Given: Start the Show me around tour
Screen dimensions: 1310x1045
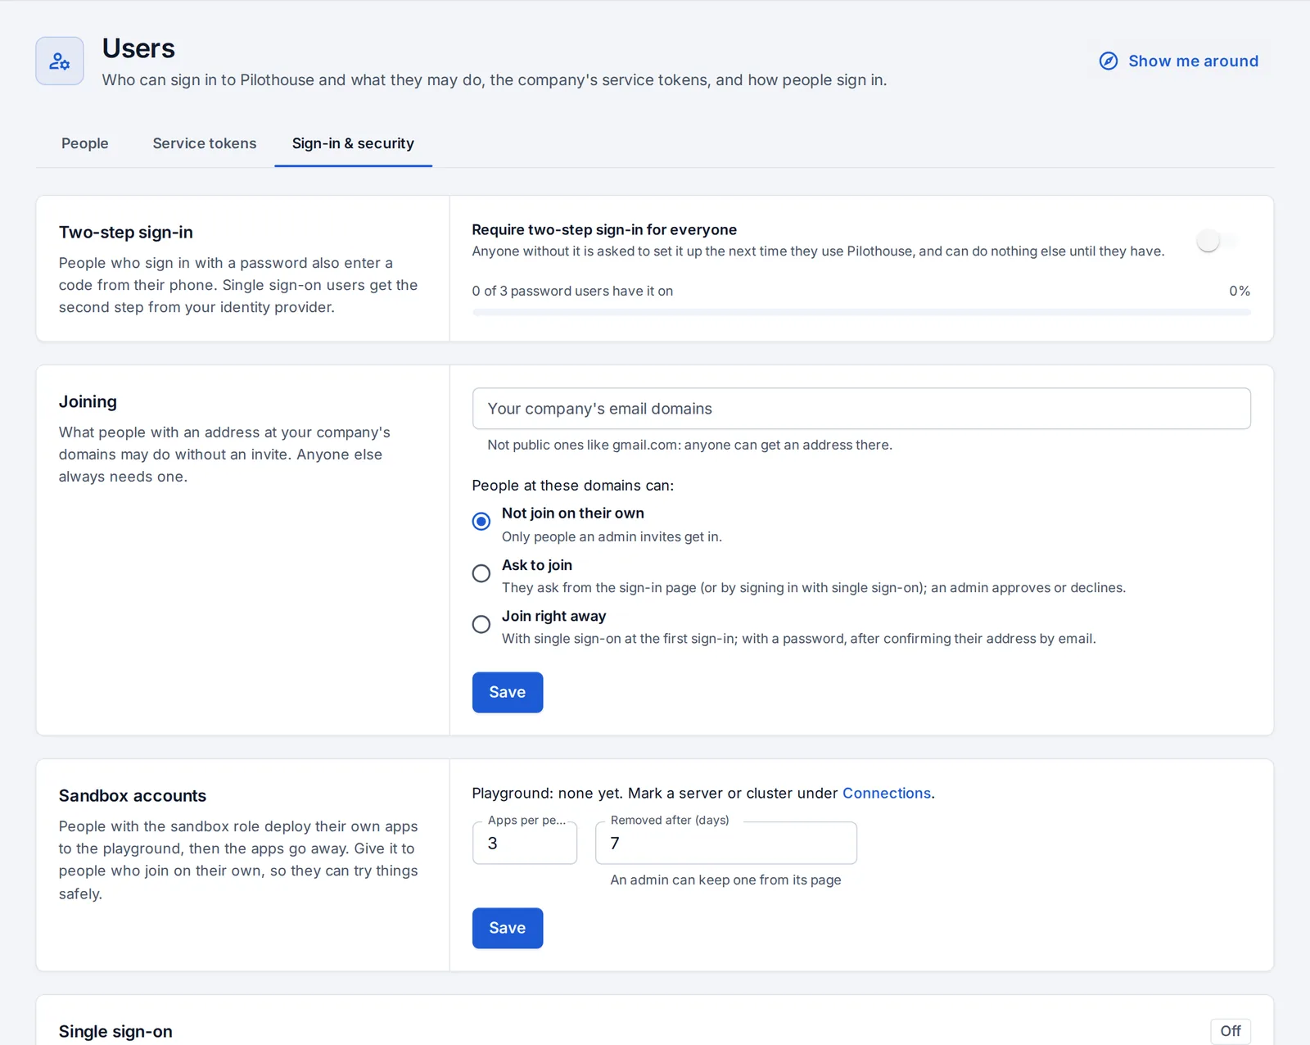Looking at the screenshot, I should tap(1179, 61).
